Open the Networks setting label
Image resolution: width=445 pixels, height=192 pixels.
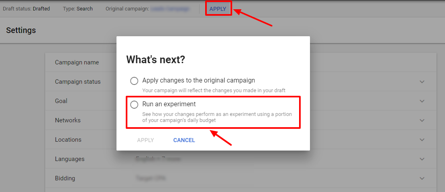(x=68, y=120)
